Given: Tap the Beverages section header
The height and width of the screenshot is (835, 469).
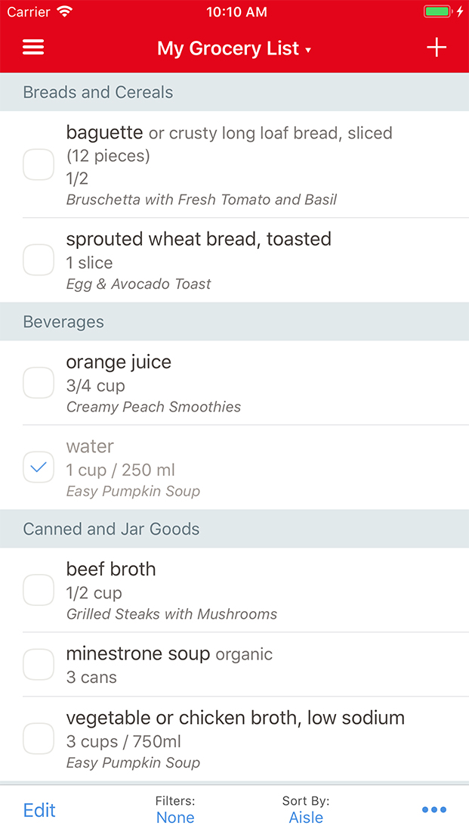Looking at the screenshot, I should [64, 321].
